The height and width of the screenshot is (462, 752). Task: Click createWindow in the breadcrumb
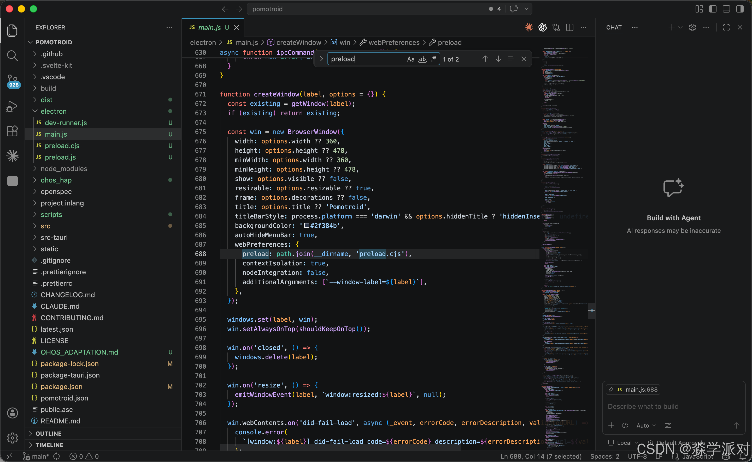(x=299, y=42)
